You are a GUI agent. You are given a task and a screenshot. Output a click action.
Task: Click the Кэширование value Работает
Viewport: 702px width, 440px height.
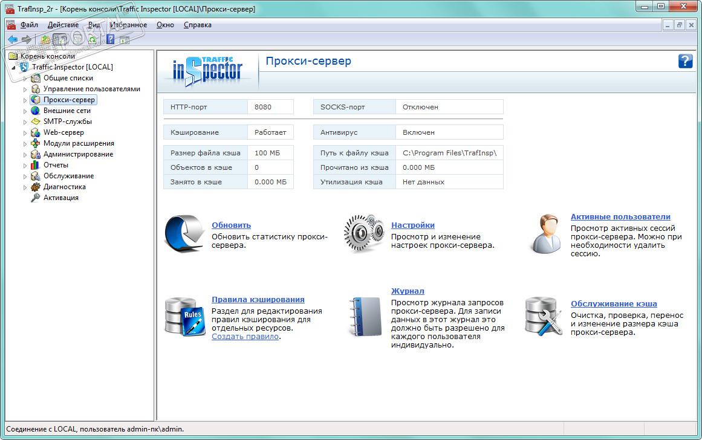270,132
